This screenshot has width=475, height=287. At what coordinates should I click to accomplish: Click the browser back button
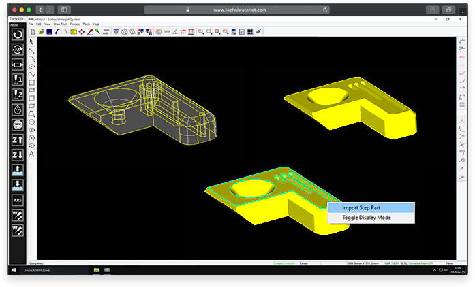(40, 10)
